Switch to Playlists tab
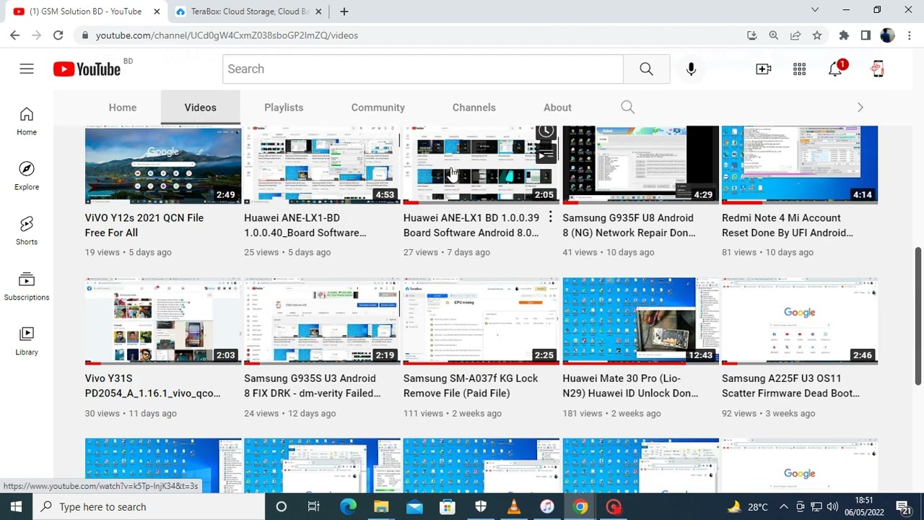924x520 pixels. tap(284, 107)
